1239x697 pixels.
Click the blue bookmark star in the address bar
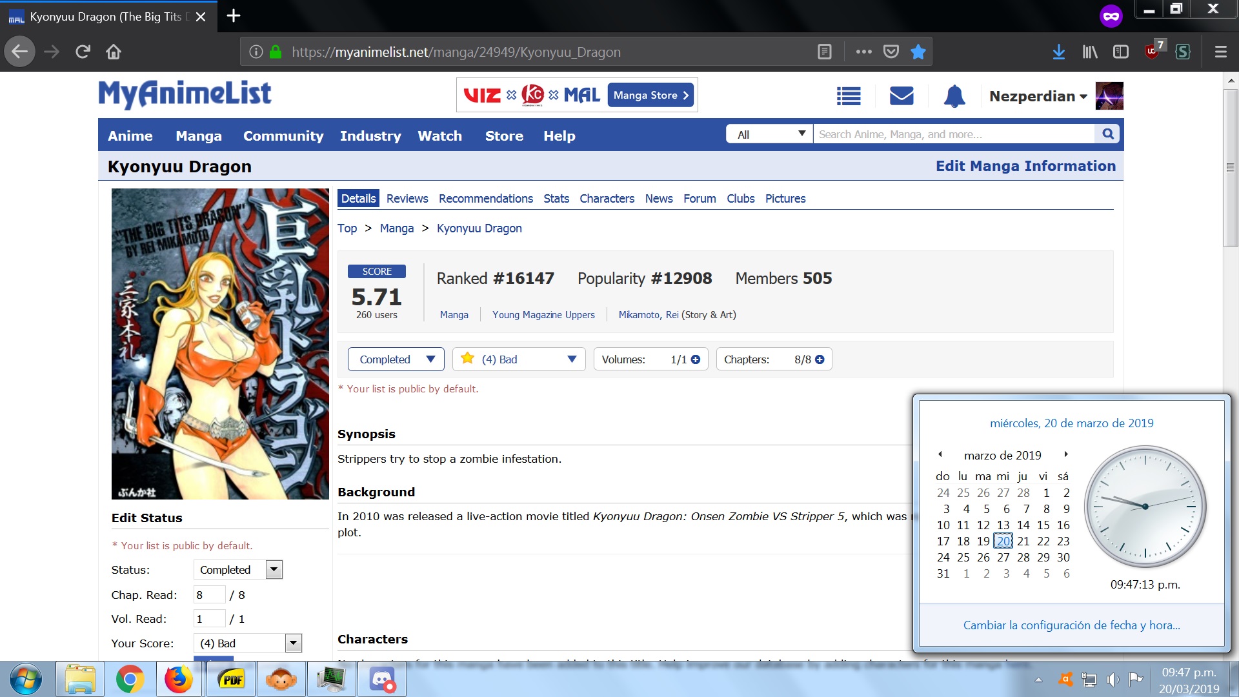918,52
